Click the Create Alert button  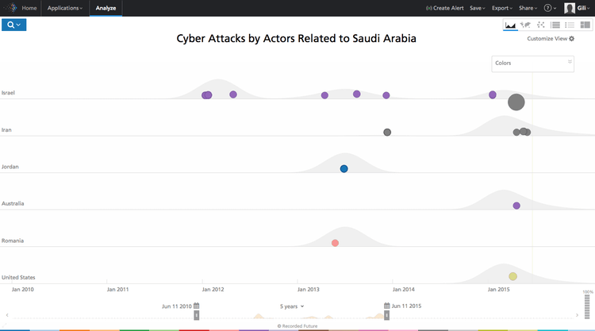445,8
